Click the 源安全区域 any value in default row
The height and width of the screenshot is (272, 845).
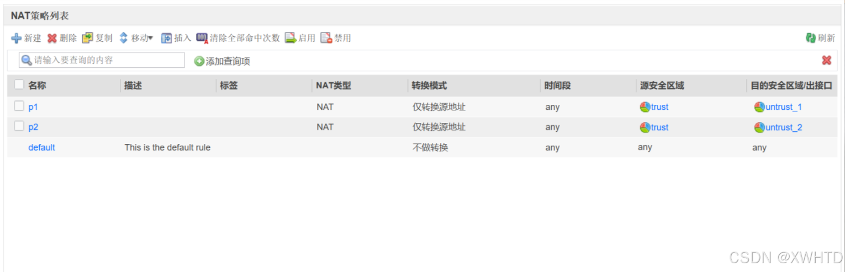pyautogui.click(x=645, y=147)
